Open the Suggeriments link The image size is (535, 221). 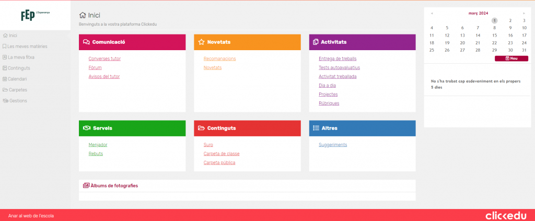click(x=333, y=145)
